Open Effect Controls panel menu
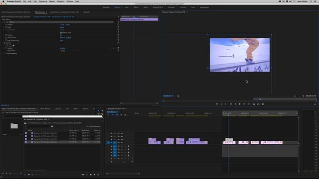 (46, 12)
